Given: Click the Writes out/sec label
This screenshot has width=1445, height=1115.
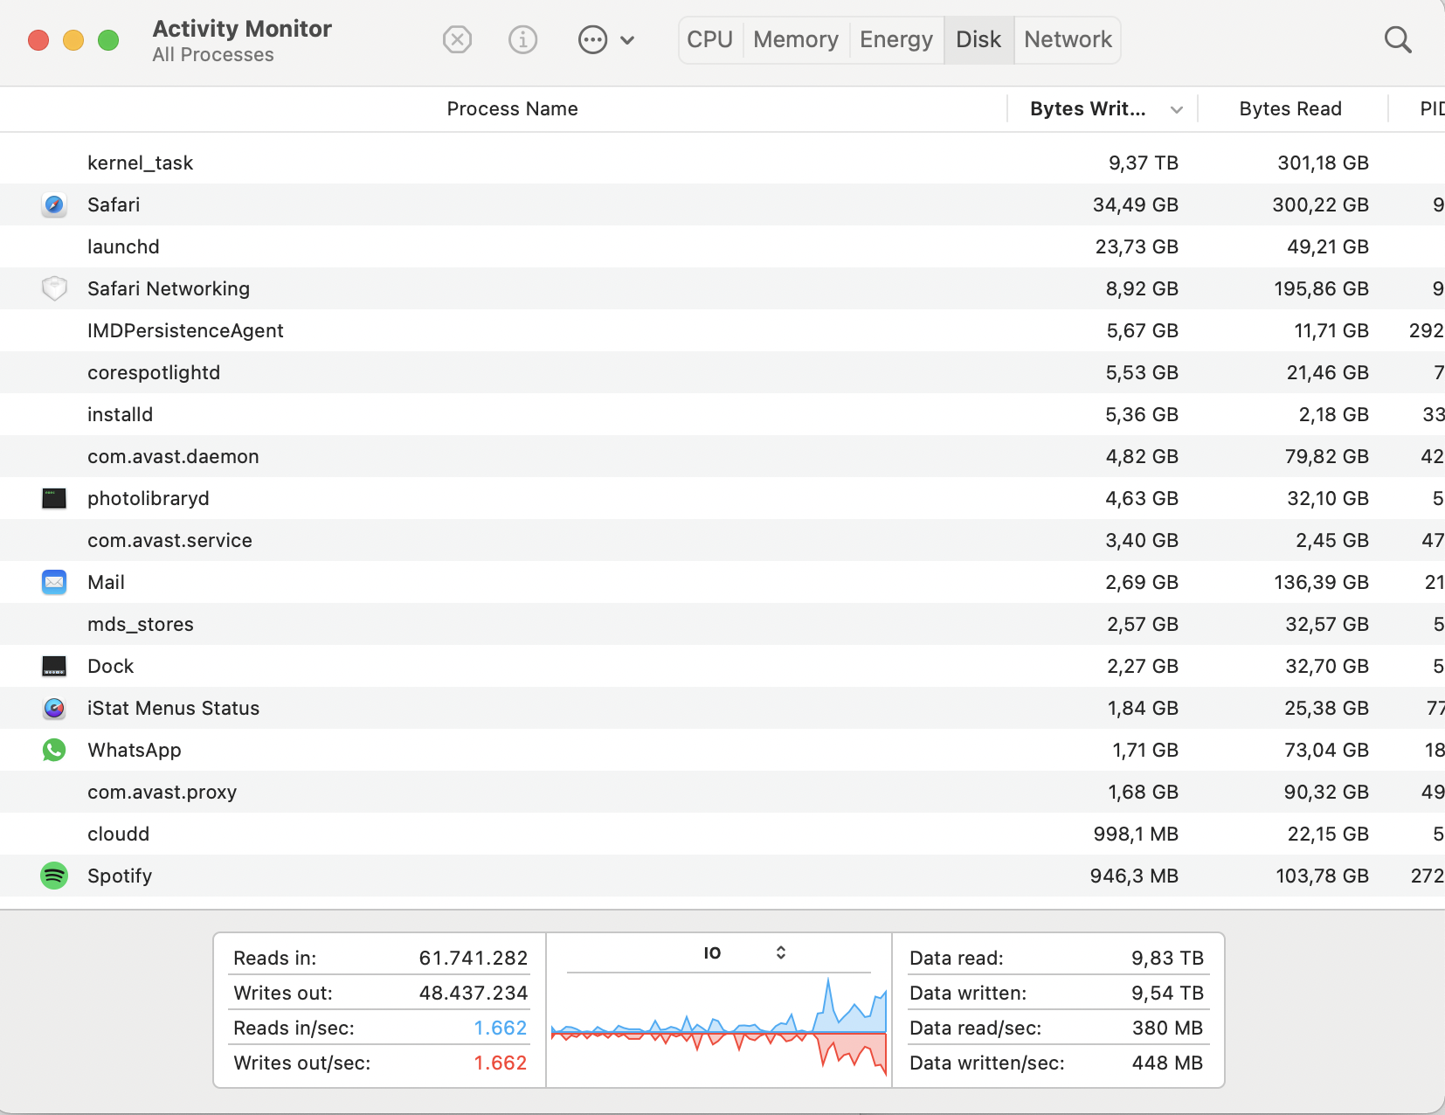Looking at the screenshot, I should pyautogui.click(x=302, y=1063).
